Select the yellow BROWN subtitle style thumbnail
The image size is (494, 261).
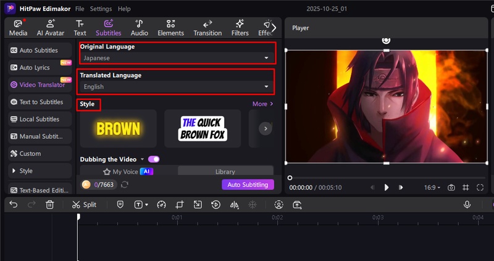pyautogui.click(x=119, y=128)
